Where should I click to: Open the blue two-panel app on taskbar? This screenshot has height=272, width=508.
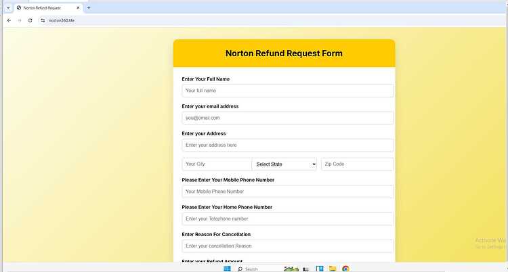tap(320, 269)
